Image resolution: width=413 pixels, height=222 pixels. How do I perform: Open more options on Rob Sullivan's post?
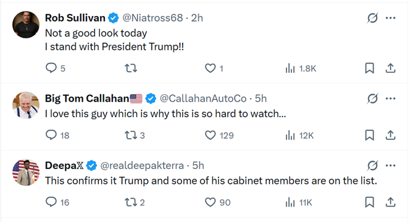point(391,18)
